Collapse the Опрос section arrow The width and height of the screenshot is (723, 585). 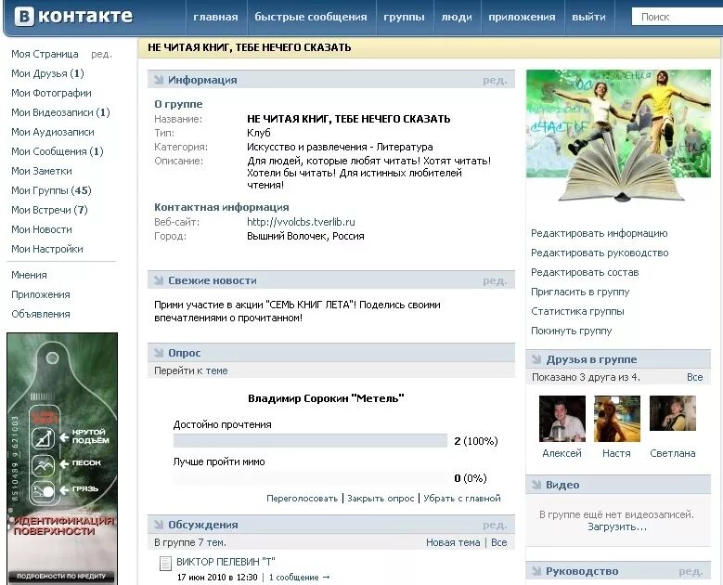[x=159, y=353]
